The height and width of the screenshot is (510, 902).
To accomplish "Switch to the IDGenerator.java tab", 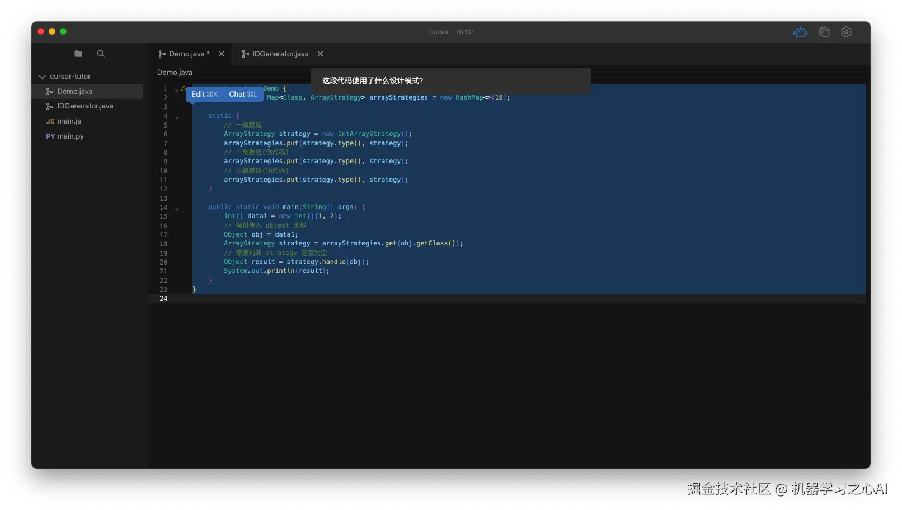I will (275, 54).
